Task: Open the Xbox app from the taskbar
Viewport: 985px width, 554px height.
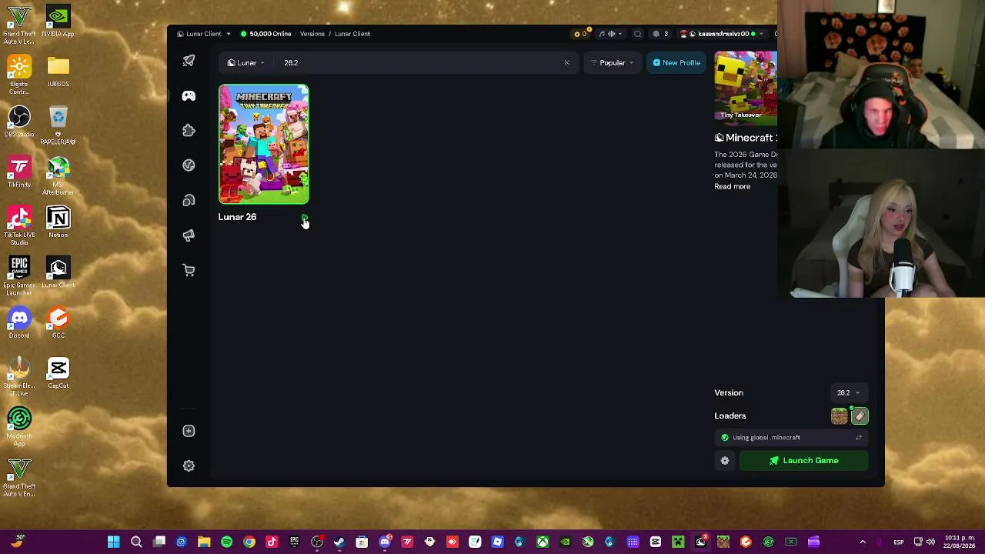Action: point(543,542)
